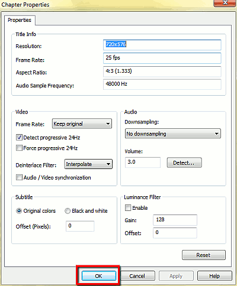
Task: Select Original colors subtitle option
Action: pos(19,211)
